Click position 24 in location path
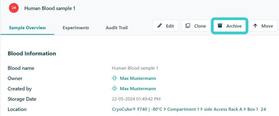279x116 pixels. [263, 109]
